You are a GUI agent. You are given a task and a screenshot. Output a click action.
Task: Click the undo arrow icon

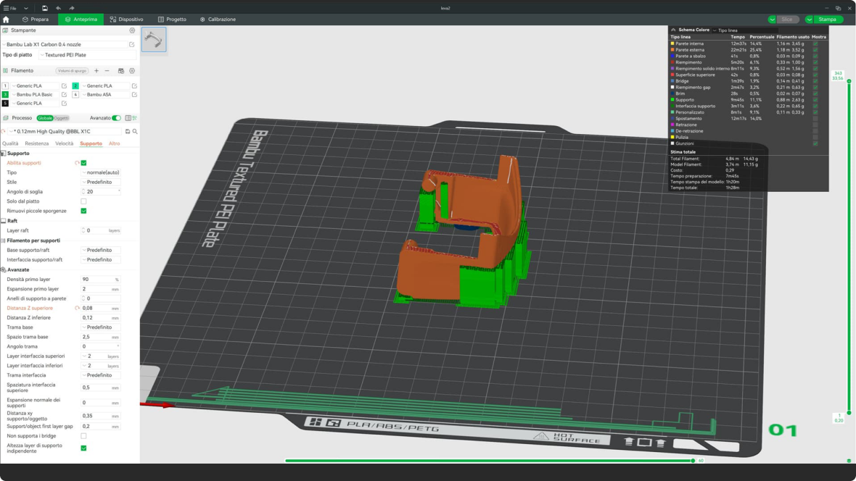pos(58,8)
